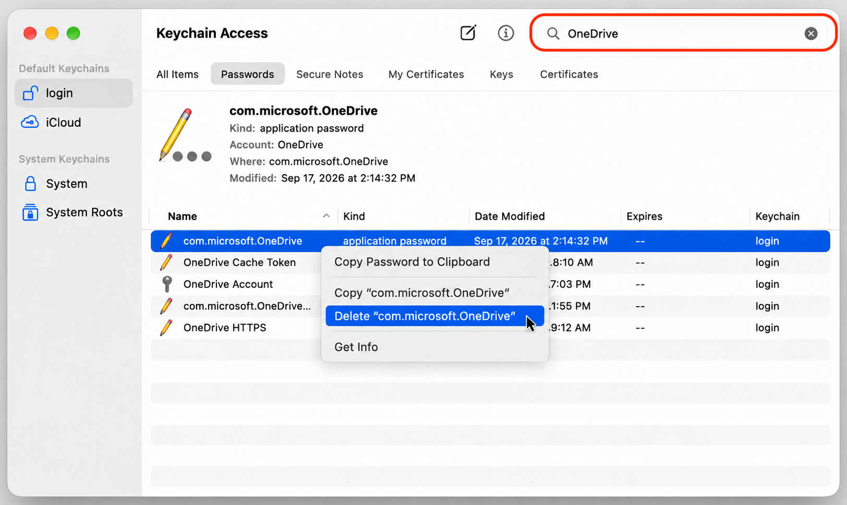Viewport: 847px width, 505px height.
Task: Open the info button in the toolbar
Action: click(505, 33)
